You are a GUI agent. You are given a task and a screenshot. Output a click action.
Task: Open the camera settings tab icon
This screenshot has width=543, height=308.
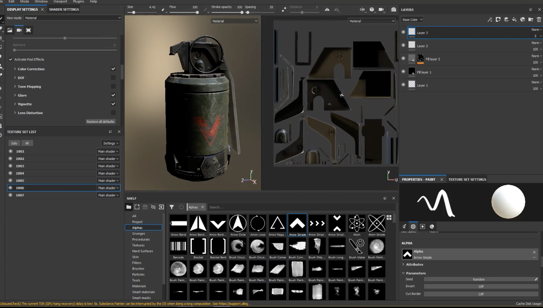(x=19, y=30)
